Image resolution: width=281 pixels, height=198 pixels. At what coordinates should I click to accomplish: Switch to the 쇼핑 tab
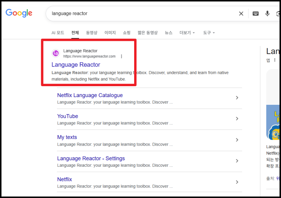click(126, 33)
